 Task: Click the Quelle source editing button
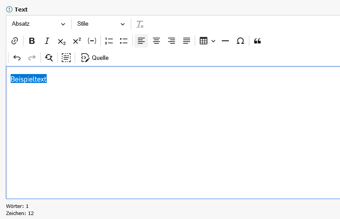pos(95,58)
